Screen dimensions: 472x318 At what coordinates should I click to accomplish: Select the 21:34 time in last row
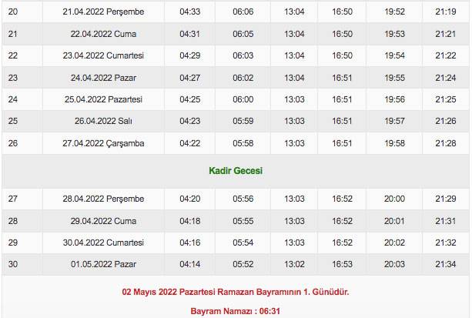coord(446,264)
